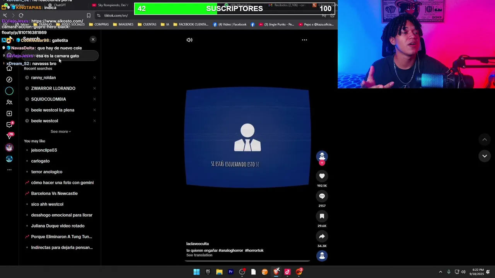Select recent search SQUIDCOLOMBIA
This screenshot has width=495, height=278.
48,99
